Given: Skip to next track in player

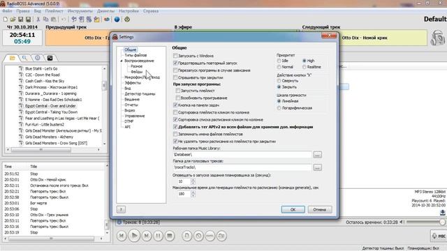Looking at the screenshot, I should click(x=147, y=236).
